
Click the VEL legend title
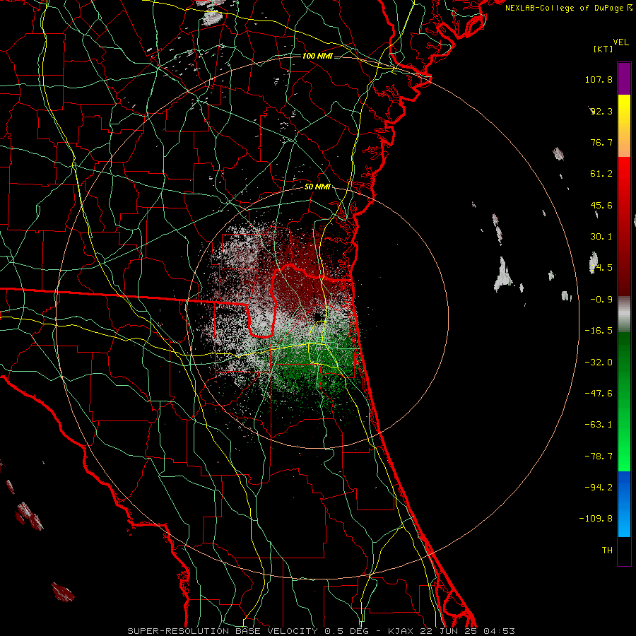(x=620, y=42)
